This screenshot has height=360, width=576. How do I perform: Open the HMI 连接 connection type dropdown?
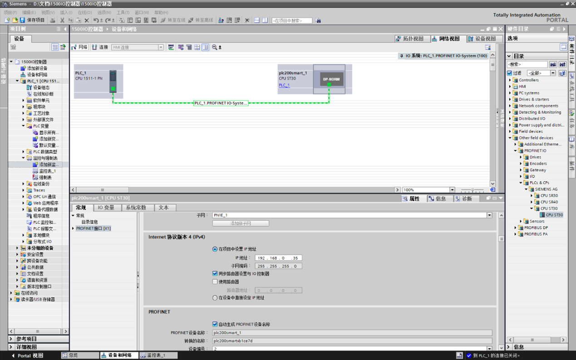pos(161,47)
